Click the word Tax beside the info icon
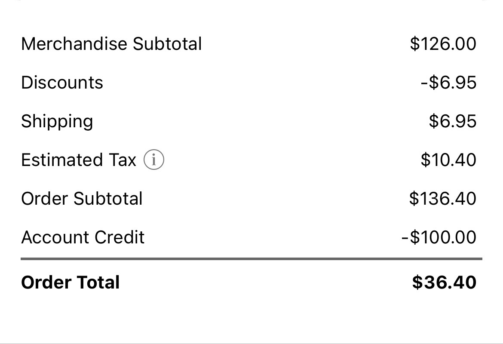 click(123, 160)
